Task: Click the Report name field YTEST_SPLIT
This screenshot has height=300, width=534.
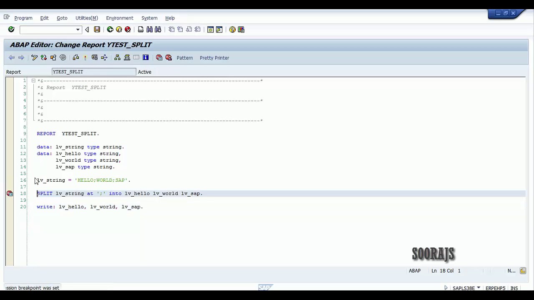Action: (x=94, y=72)
